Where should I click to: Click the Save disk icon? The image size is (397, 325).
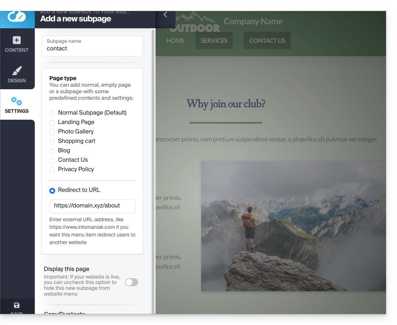pyautogui.click(x=17, y=305)
